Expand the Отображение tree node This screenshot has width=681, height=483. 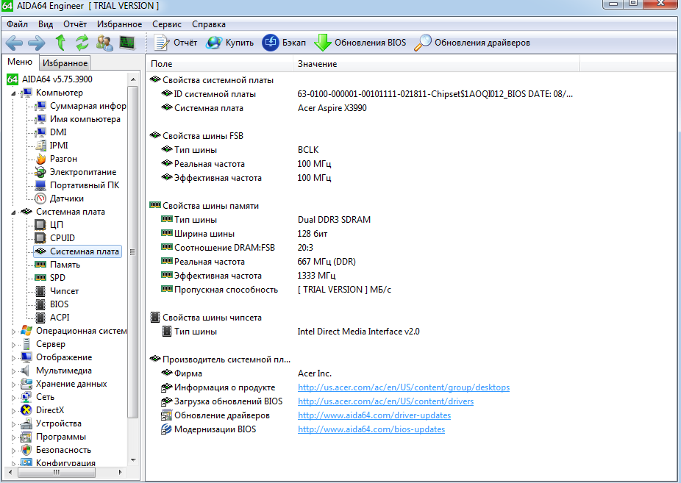tap(13, 358)
